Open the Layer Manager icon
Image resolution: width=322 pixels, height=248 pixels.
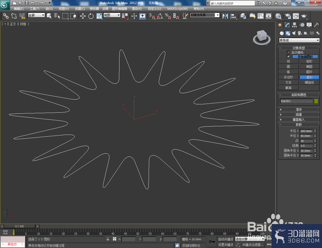[x=243, y=16]
